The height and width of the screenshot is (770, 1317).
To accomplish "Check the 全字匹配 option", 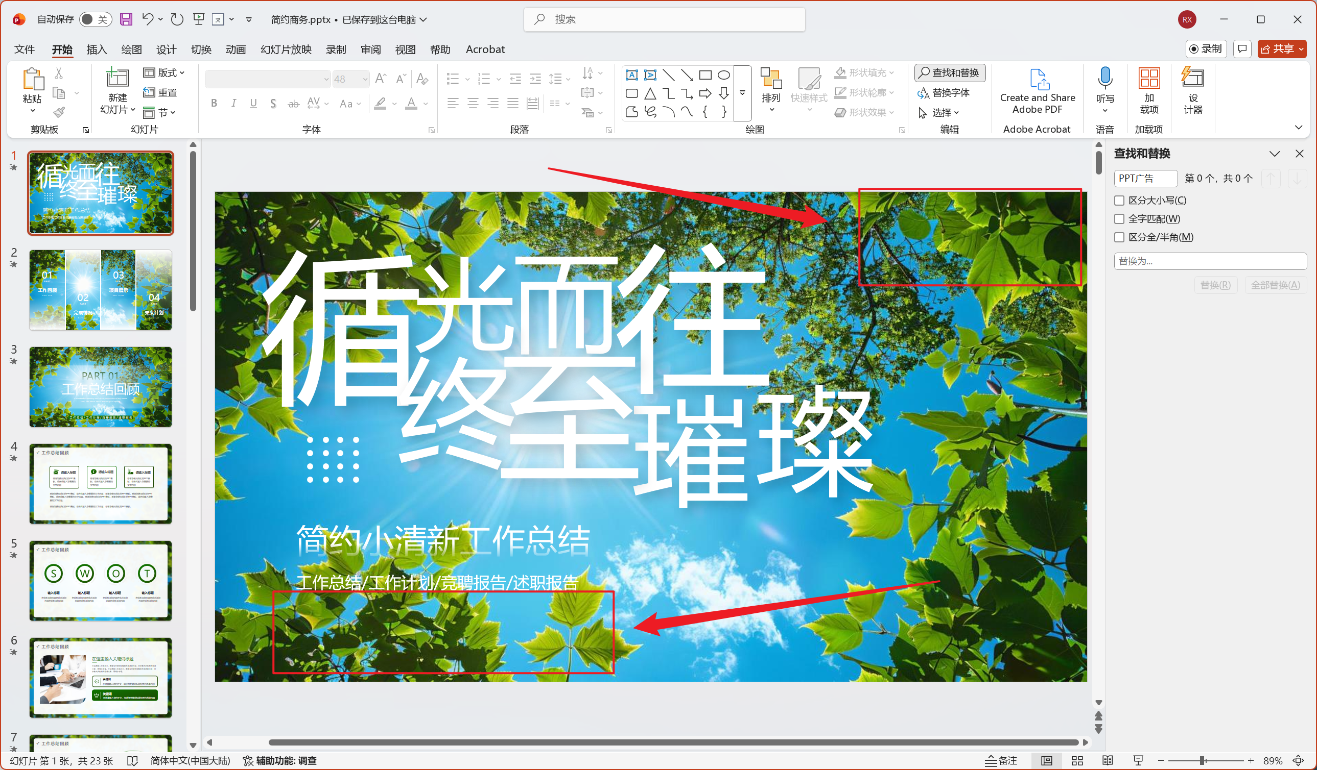I will click(x=1119, y=218).
